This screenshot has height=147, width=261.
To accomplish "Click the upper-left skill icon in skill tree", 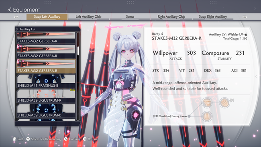I will pos(207,103).
